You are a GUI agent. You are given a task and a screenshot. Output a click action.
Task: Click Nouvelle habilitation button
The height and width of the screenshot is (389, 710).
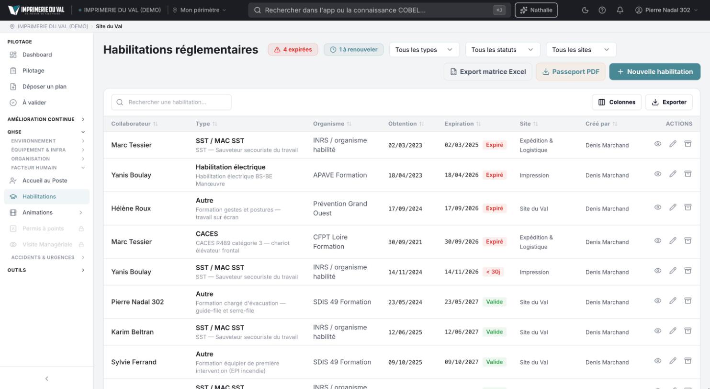tap(654, 72)
